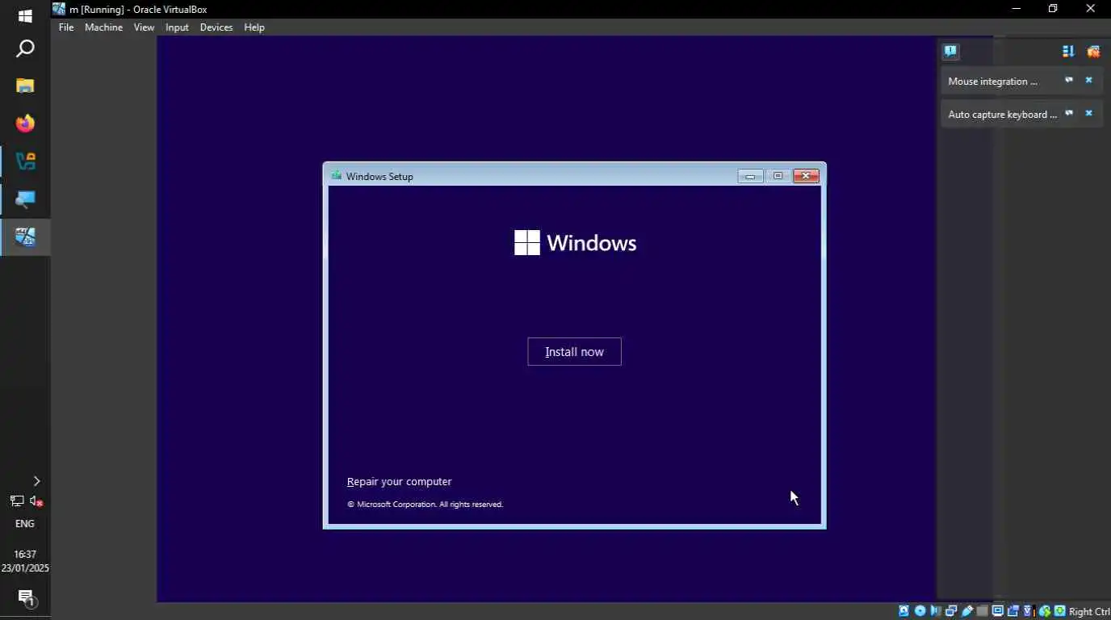Click the ENG language indicator
This screenshot has width=1111, height=620.
pyautogui.click(x=25, y=523)
